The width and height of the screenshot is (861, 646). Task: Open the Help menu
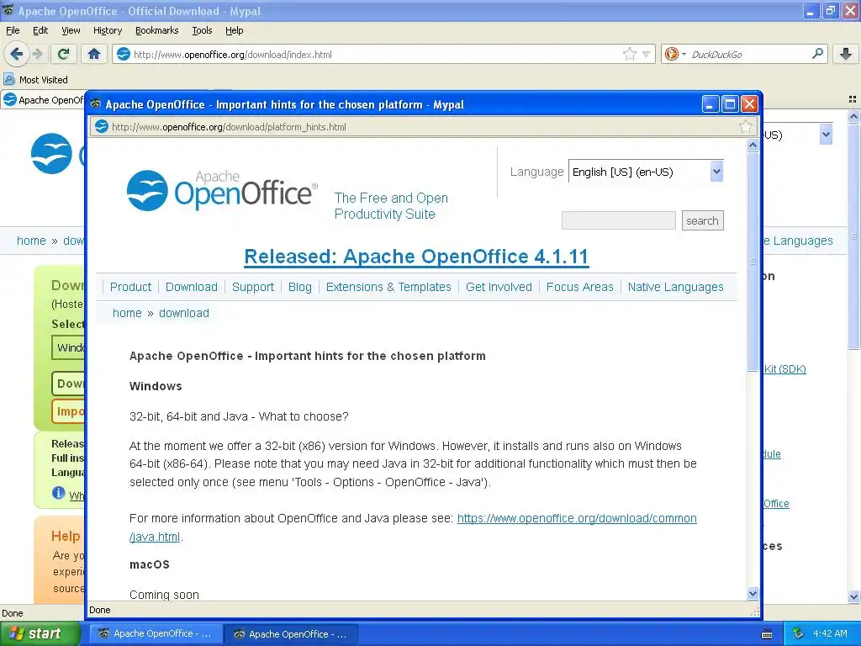234,30
